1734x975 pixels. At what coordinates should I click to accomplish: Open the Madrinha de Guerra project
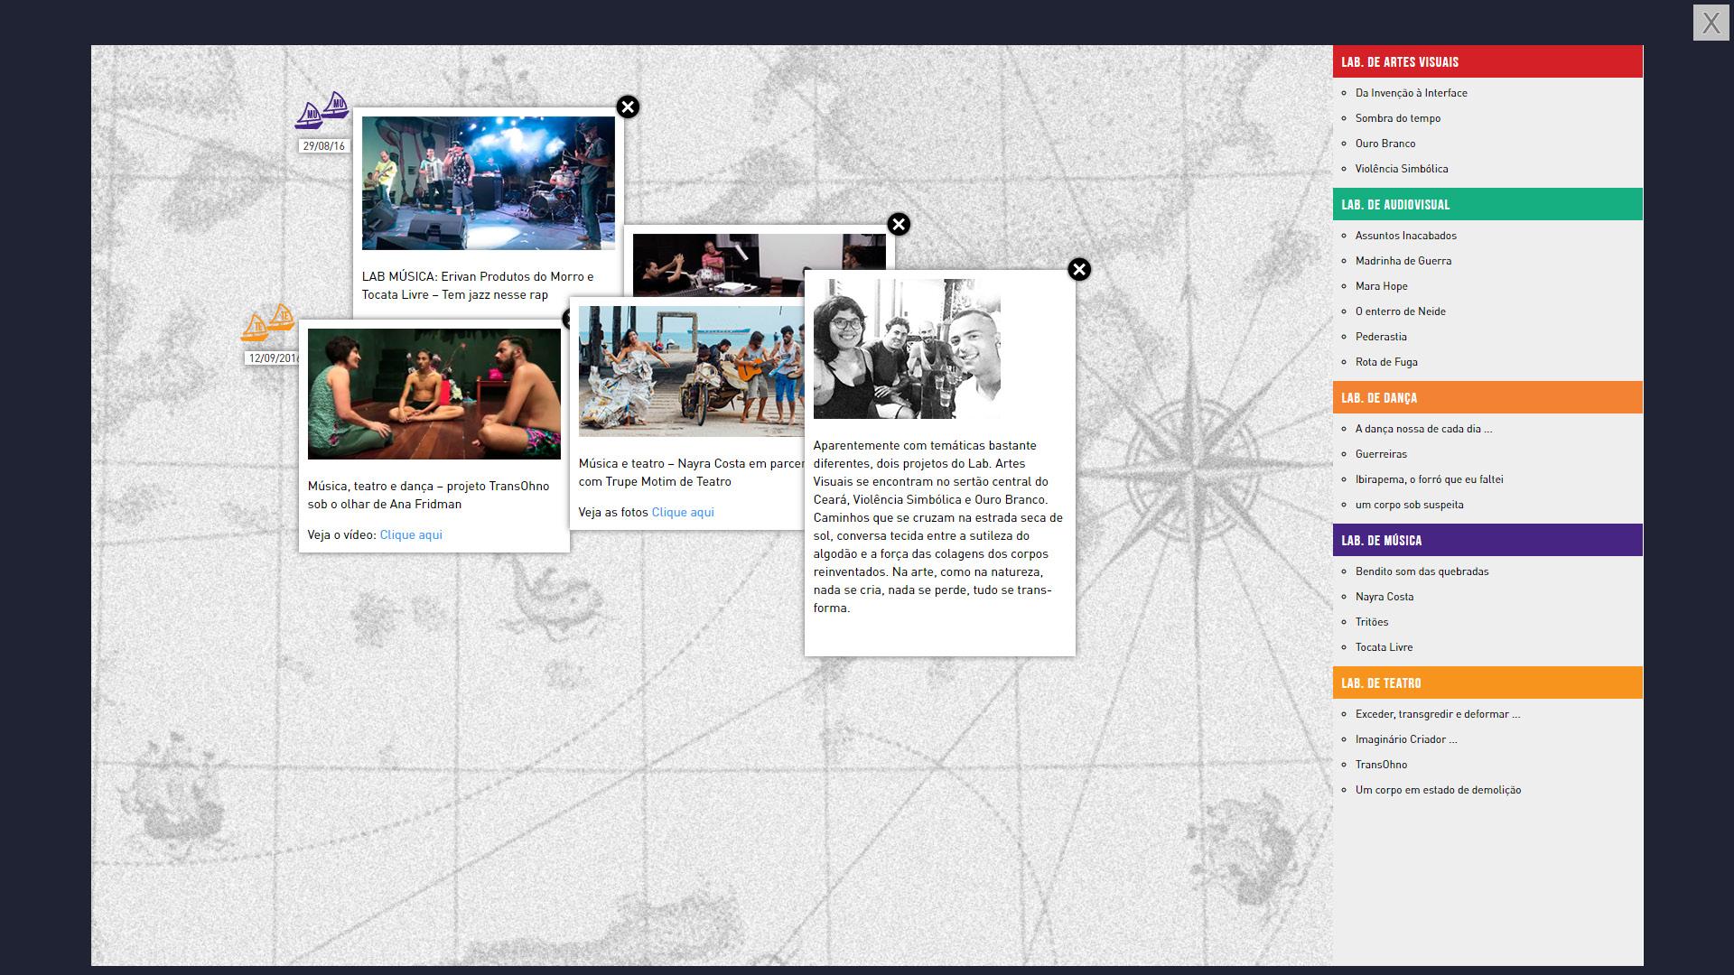click(1403, 261)
